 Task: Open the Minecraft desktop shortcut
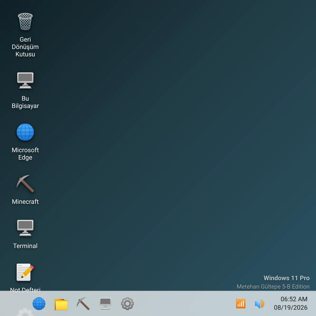point(25,184)
